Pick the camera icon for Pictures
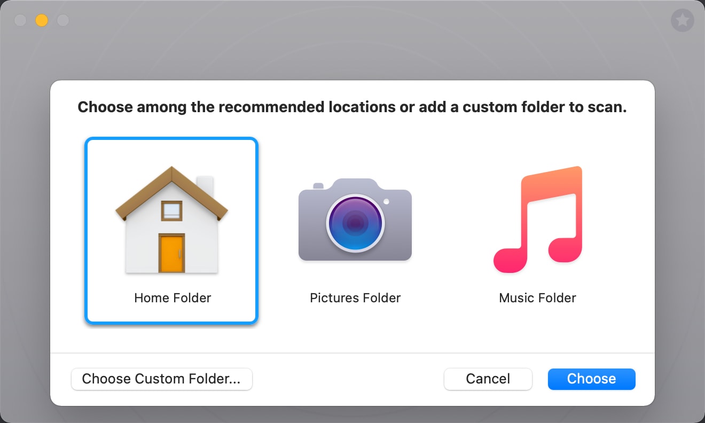This screenshot has height=423, width=705. (355, 220)
